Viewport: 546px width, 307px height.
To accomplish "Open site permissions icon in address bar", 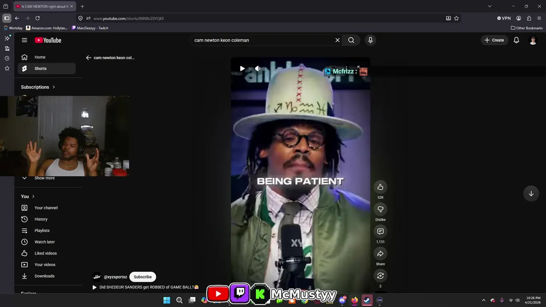I will coord(88,18).
